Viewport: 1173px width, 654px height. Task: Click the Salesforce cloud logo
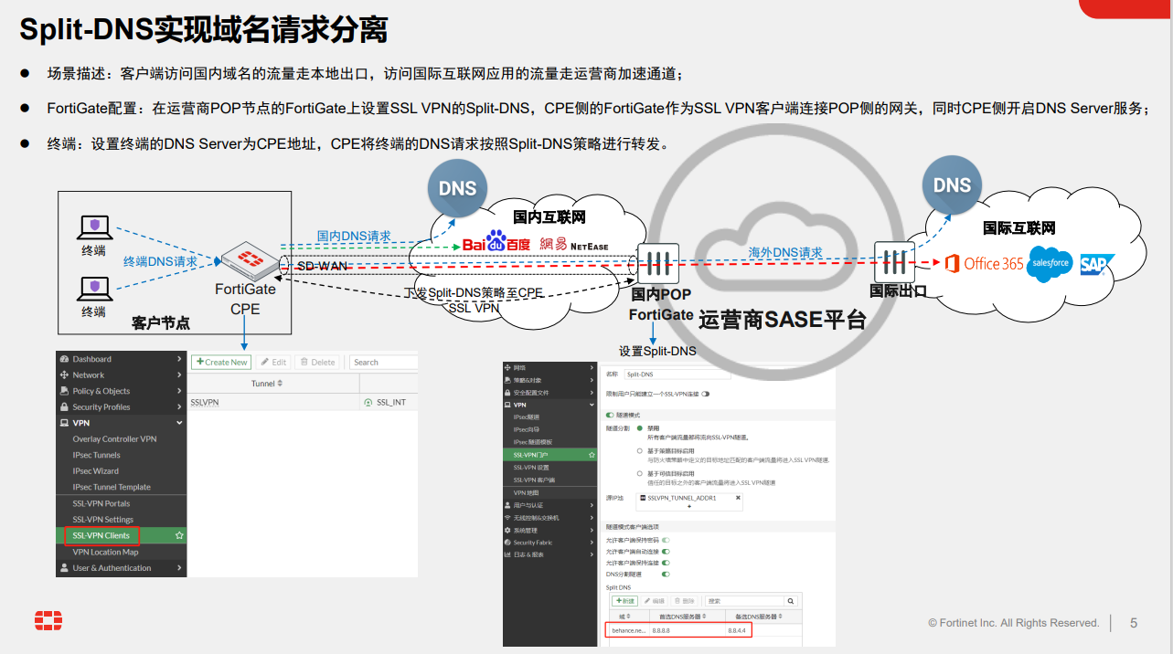pyautogui.click(x=1050, y=263)
